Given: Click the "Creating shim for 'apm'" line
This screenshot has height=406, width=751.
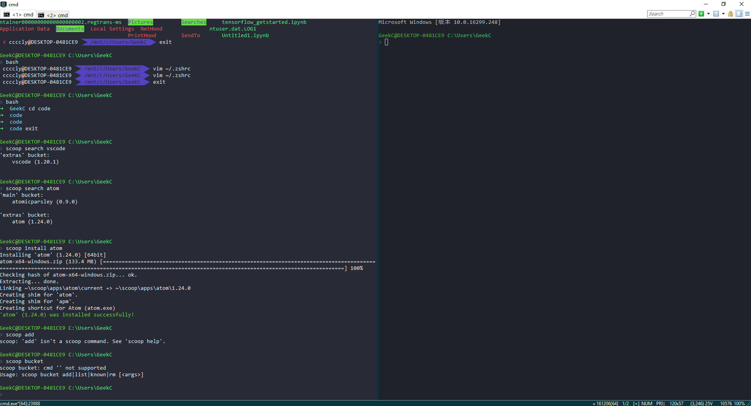Looking at the screenshot, I should (37, 302).
